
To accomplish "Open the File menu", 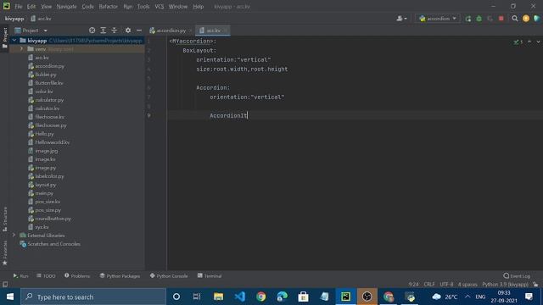I will (x=19, y=7).
